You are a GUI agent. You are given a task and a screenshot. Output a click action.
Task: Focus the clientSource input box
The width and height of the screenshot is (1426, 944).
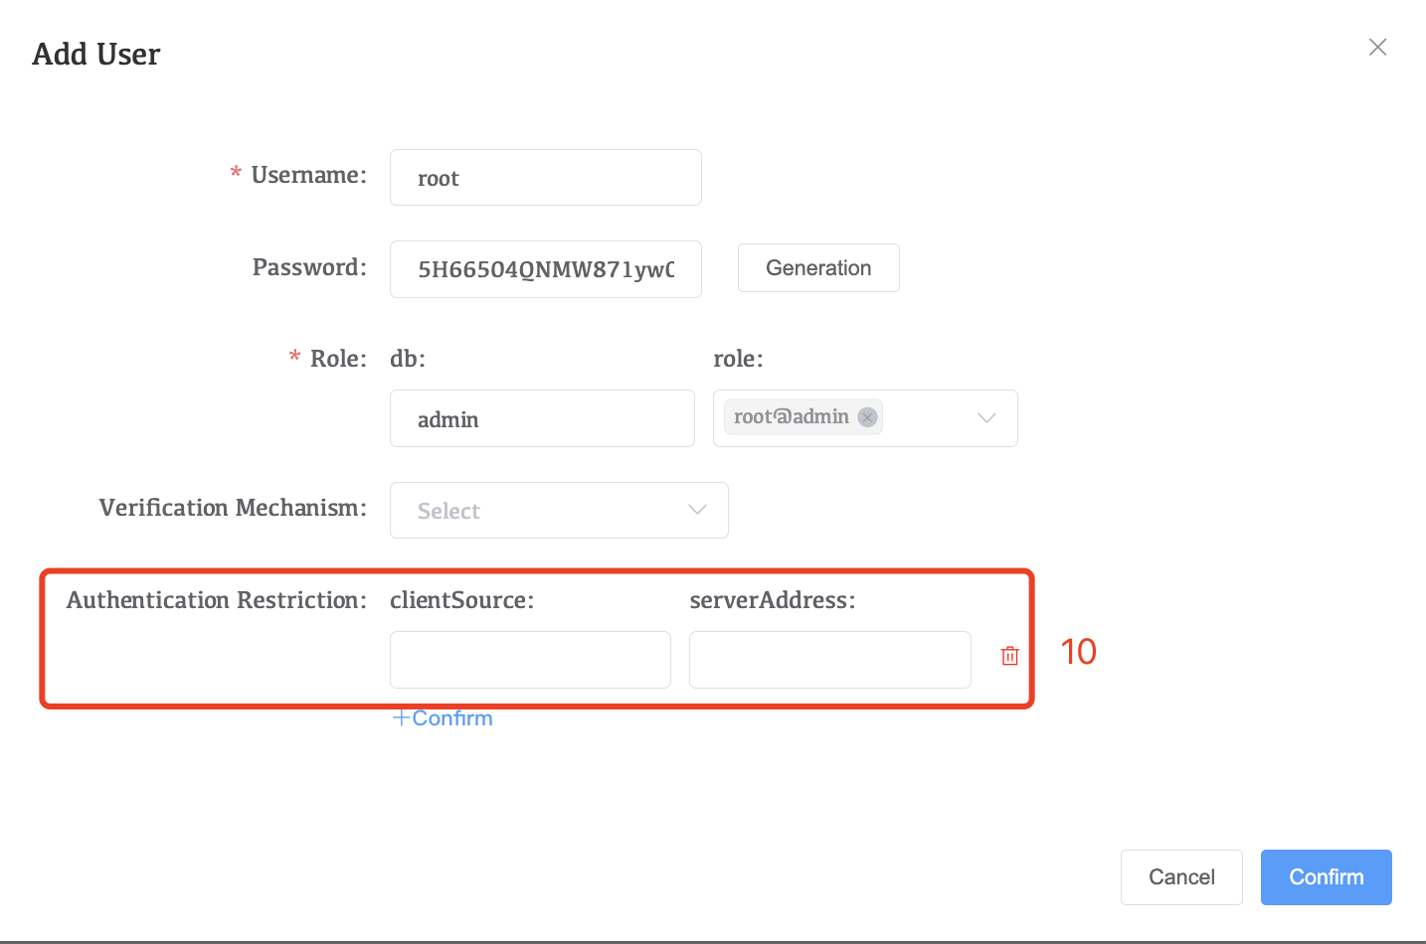[x=530, y=660]
